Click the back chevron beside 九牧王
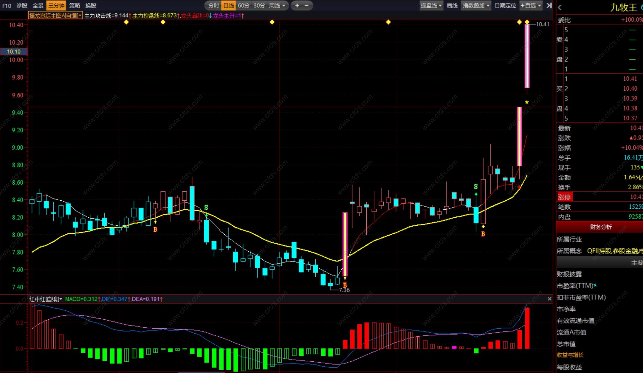643x373 pixels. 560,8
